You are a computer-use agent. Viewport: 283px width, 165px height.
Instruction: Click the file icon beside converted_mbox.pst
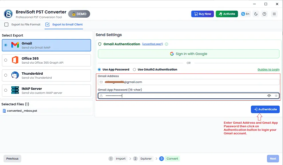(x=4, y=111)
